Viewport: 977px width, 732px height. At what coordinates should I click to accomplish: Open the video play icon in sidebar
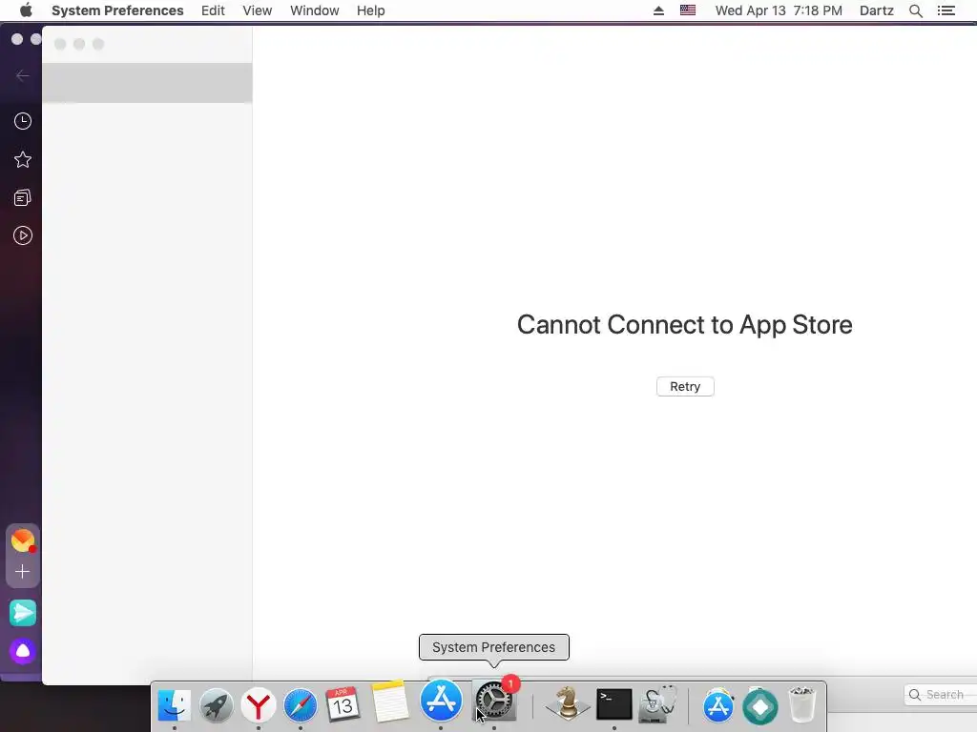[x=23, y=236]
